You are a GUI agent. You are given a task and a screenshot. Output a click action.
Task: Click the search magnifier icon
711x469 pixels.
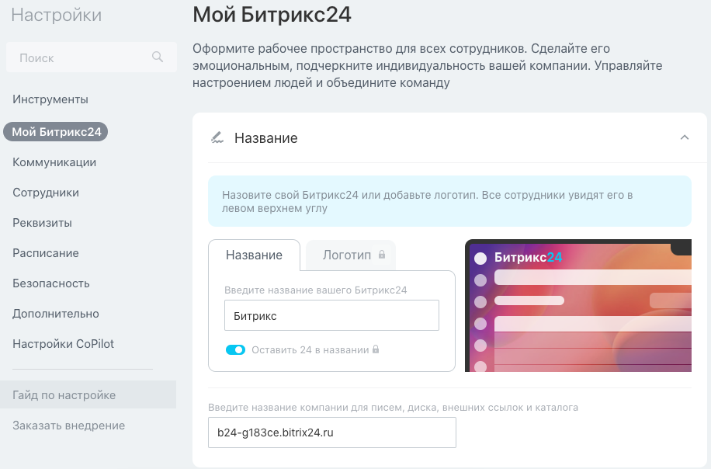(158, 57)
